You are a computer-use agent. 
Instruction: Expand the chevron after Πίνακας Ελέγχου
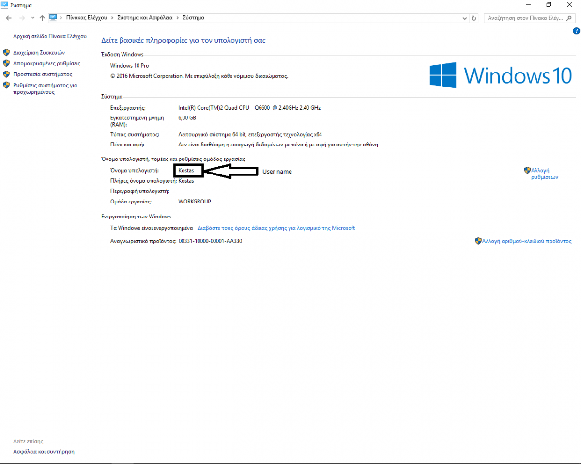coord(113,18)
